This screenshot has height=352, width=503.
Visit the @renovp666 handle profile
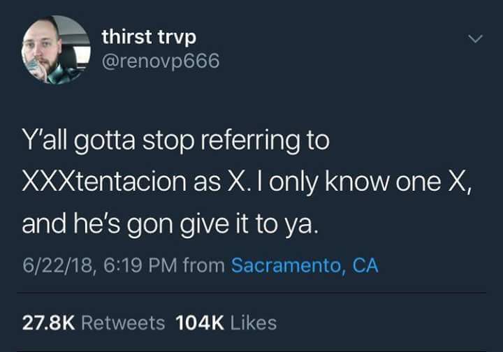click(161, 61)
